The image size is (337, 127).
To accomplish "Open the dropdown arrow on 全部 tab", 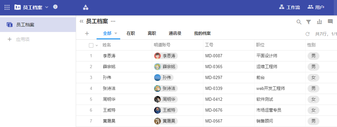I will pos(116,34).
